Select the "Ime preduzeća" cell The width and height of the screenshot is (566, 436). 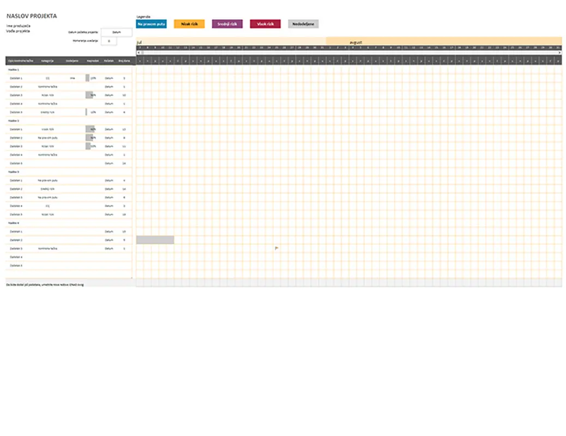click(19, 26)
